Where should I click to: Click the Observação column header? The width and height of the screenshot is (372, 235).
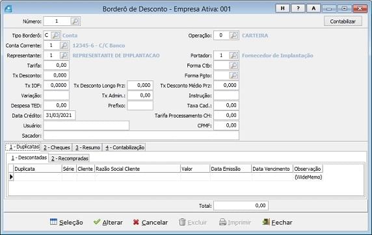pos(308,169)
